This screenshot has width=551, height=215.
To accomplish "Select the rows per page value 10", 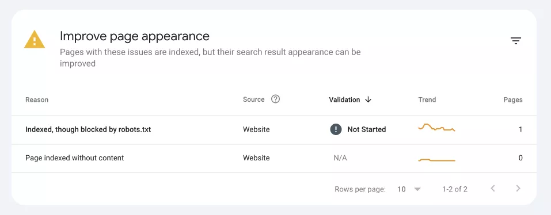I will (x=401, y=189).
